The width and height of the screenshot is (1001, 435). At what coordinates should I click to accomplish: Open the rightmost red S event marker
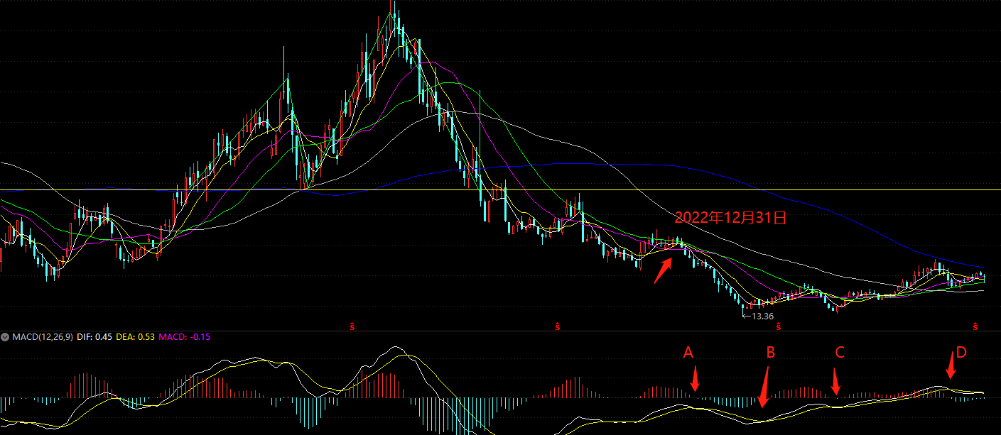click(976, 326)
